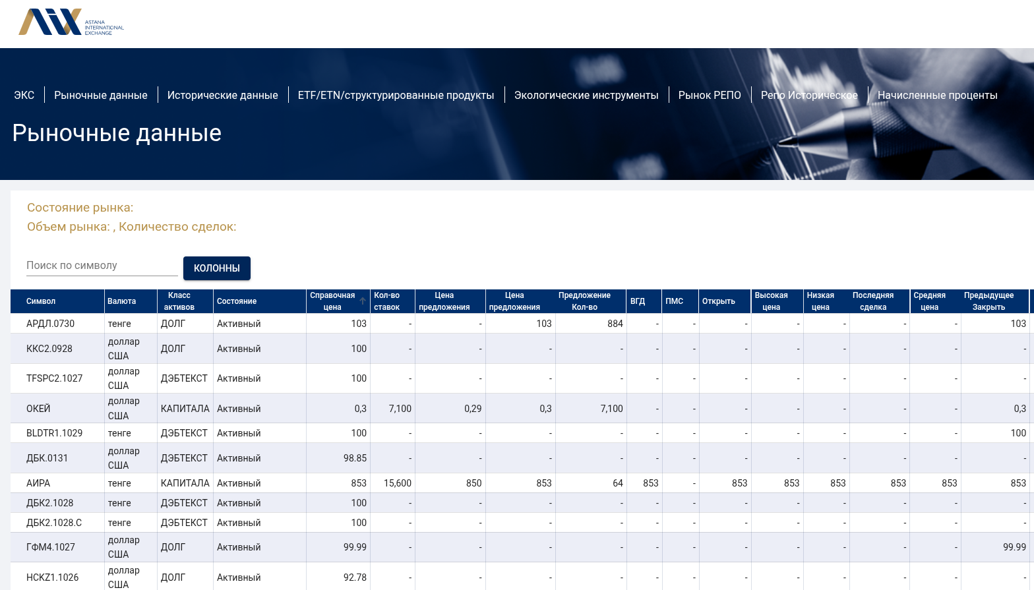Go to Рынок РЕПО section
This screenshot has width=1034, height=590.
[x=710, y=95]
